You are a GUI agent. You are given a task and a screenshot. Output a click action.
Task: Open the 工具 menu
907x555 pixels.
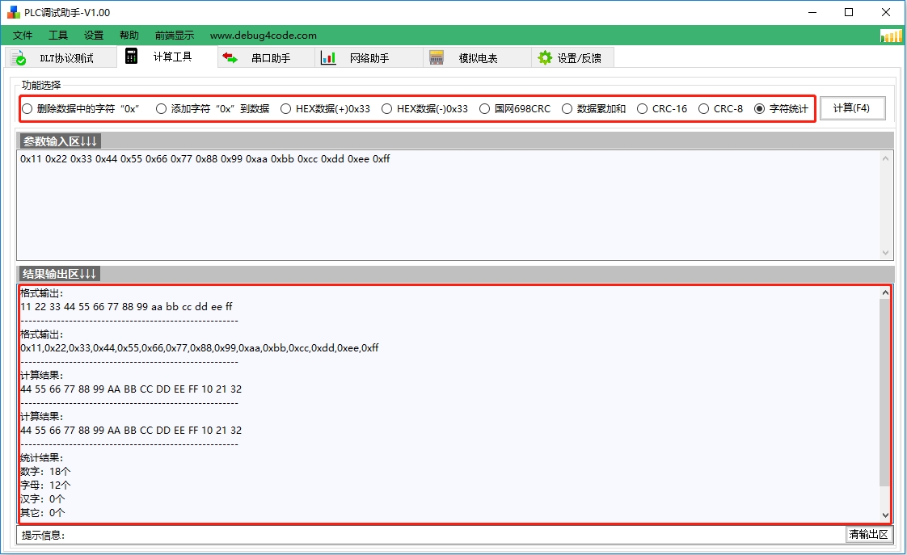(57, 35)
